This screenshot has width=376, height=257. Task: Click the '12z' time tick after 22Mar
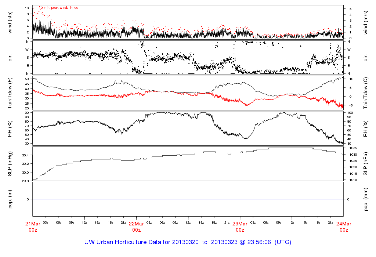pyautogui.click(x=188, y=223)
